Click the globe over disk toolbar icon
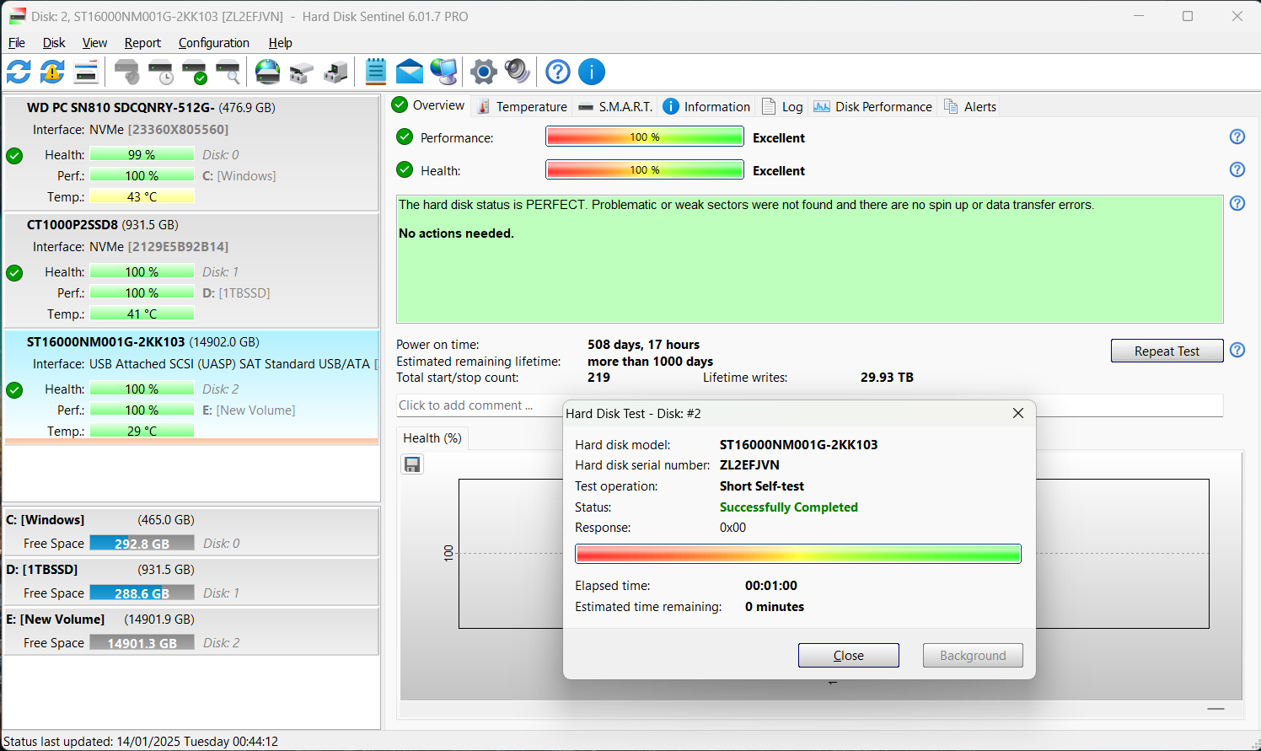This screenshot has height=751, width=1261. tap(268, 72)
